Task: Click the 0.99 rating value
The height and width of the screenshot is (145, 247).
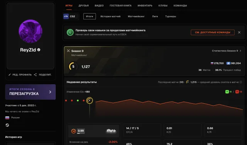Action: [81, 131]
